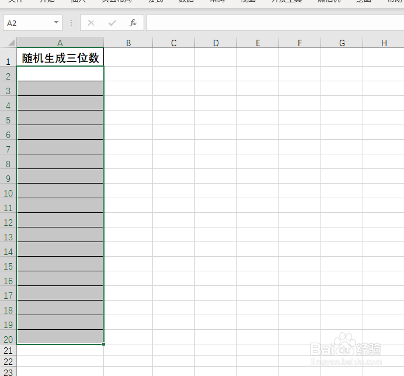Select column F header
The width and height of the screenshot is (404, 376).
tap(299, 43)
